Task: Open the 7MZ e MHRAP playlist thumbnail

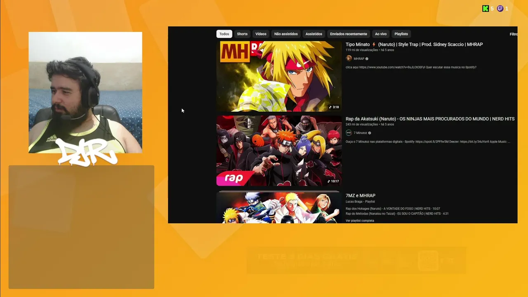Action: [x=279, y=207]
